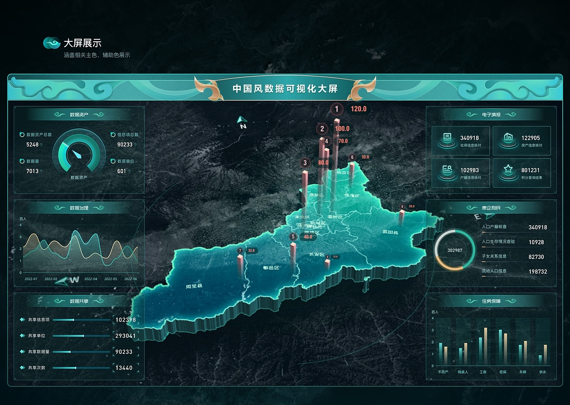Image resolution: width=570 pixels, height=405 pixels.
Task: Click the rank 5 circle badge on map
Action: pos(293,237)
